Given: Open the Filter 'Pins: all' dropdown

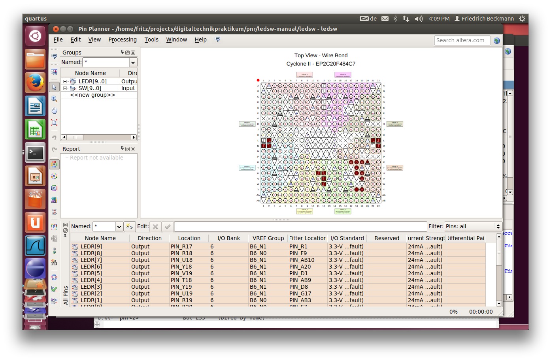Looking at the screenshot, I should click(x=473, y=226).
